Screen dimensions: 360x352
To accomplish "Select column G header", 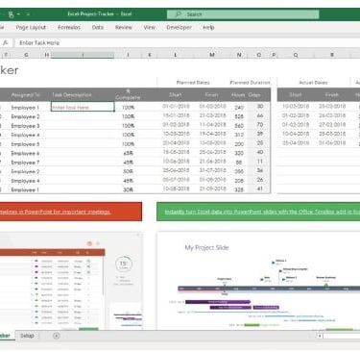I will point(26,55).
